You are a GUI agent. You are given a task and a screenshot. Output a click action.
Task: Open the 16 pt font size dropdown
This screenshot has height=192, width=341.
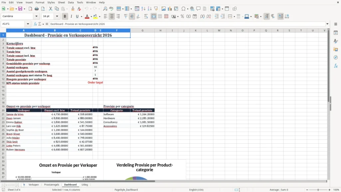pos(57,16)
